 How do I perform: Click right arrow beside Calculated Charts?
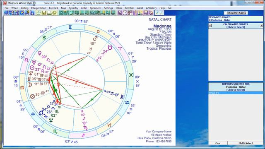click(262, 26)
